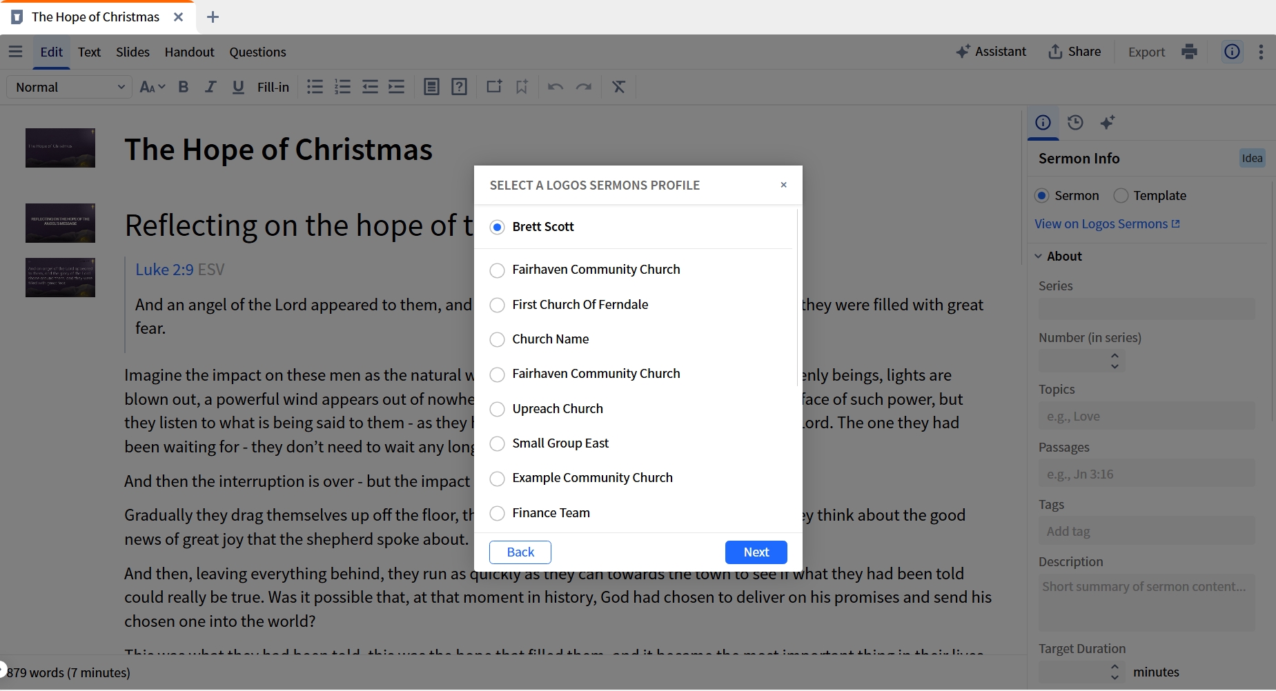Click the Export button
The height and width of the screenshot is (691, 1276).
point(1146,52)
